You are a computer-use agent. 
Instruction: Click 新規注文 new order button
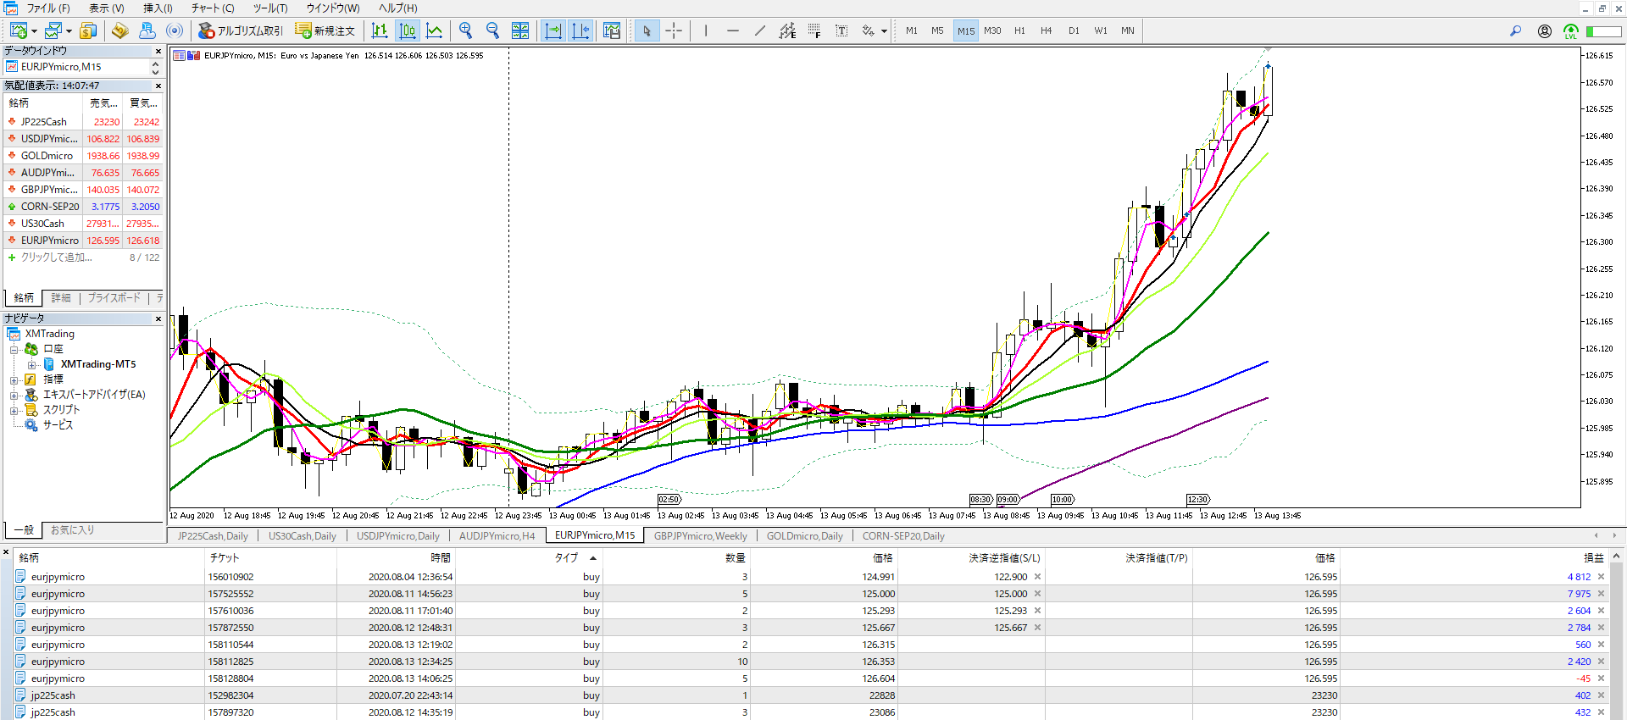325,30
